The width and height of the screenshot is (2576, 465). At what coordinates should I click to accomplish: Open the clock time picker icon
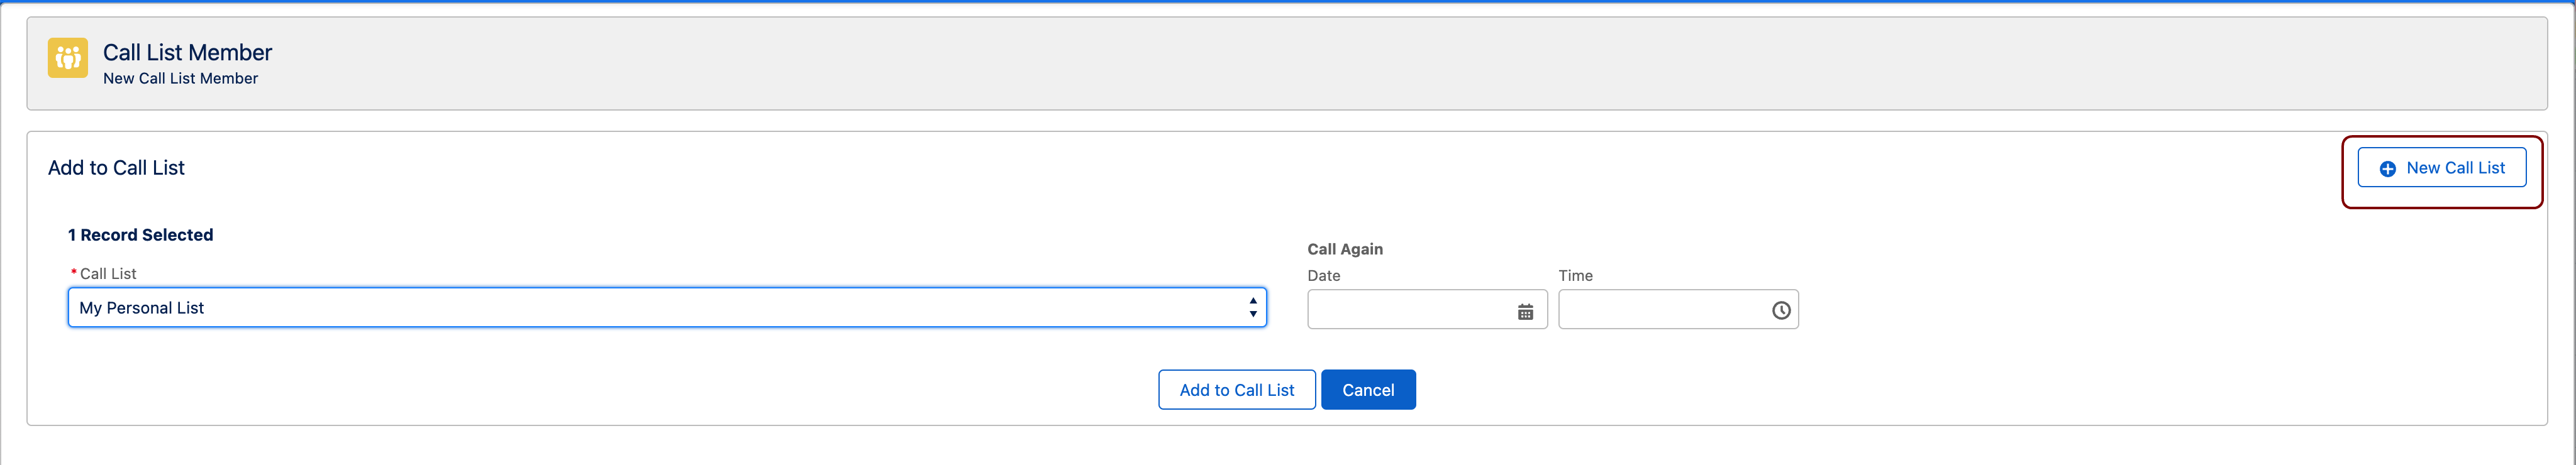tap(1781, 311)
